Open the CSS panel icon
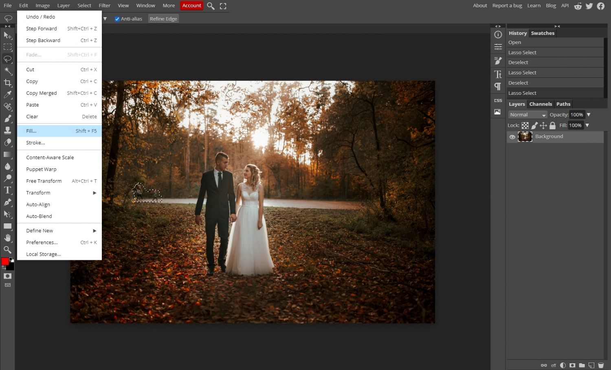 pyautogui.click(x=498, y=100)
